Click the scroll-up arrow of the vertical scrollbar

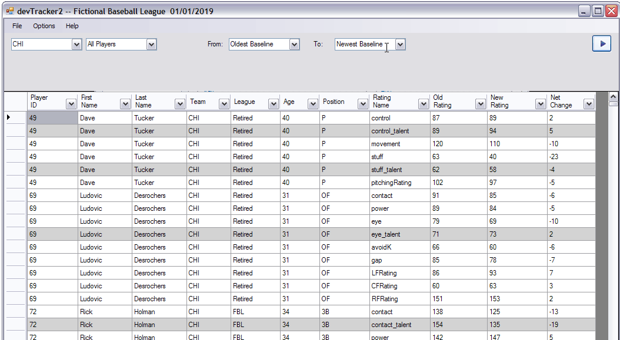pos(613,97)
